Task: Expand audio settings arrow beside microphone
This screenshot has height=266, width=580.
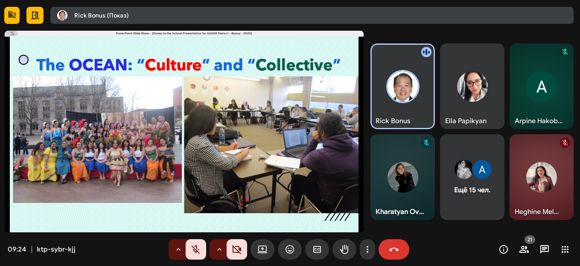Action: pyautogui.click(x=178, y=249)
